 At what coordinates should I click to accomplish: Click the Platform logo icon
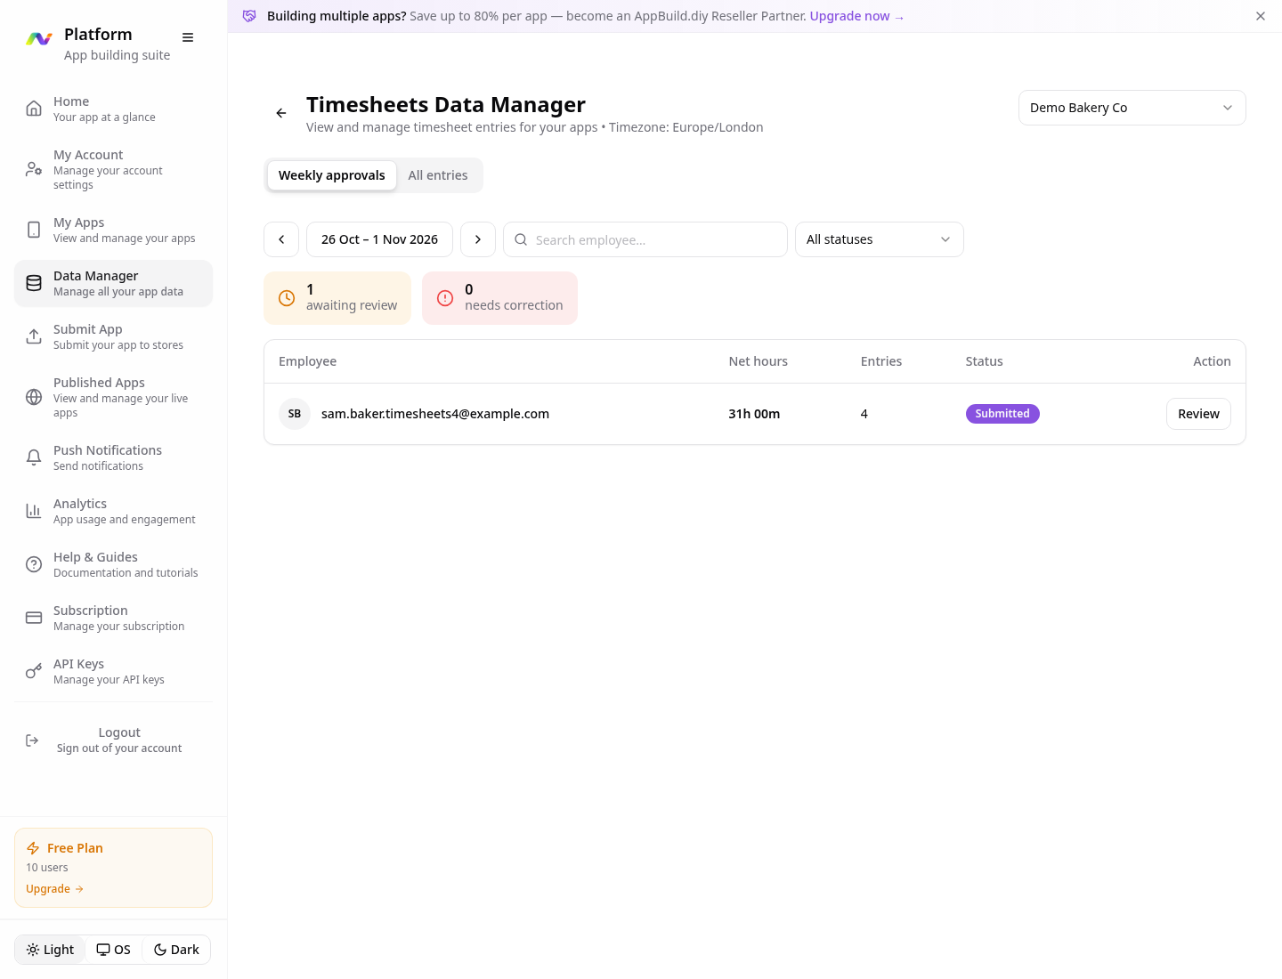click(39, 38)
